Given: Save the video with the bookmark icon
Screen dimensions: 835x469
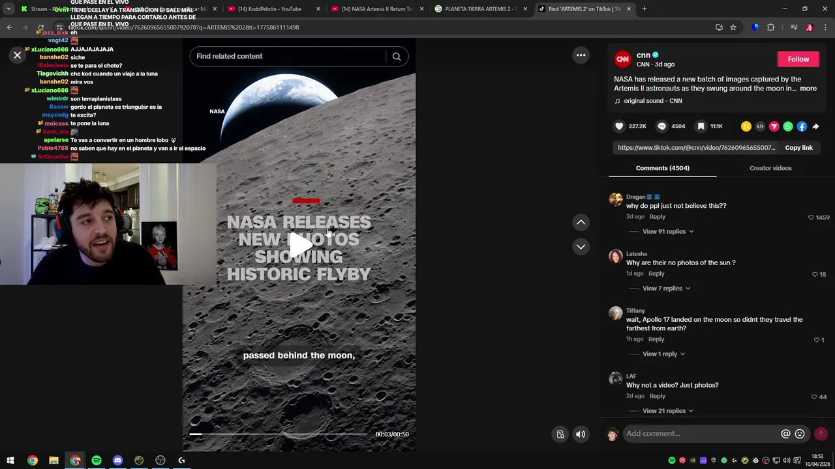Looking at the screenshot, I should point(701,126).
